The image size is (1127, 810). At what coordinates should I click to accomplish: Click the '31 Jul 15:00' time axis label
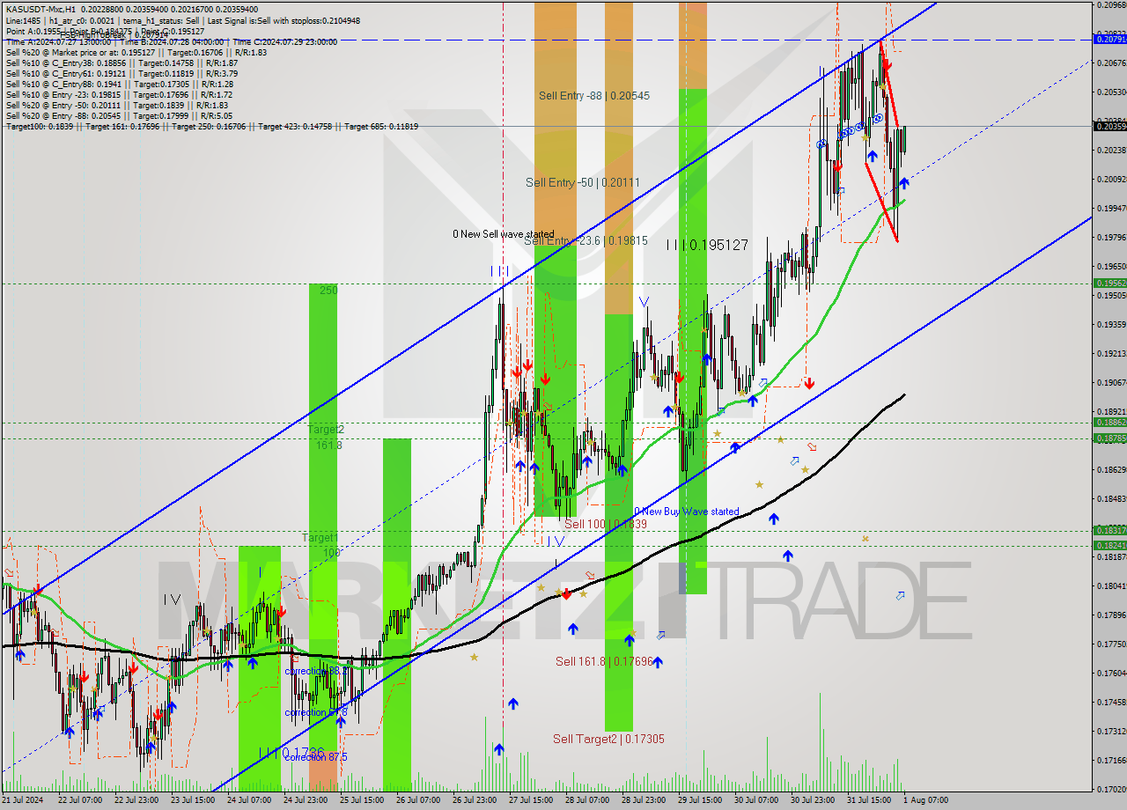pyautogui.click(x=869, y=800)
